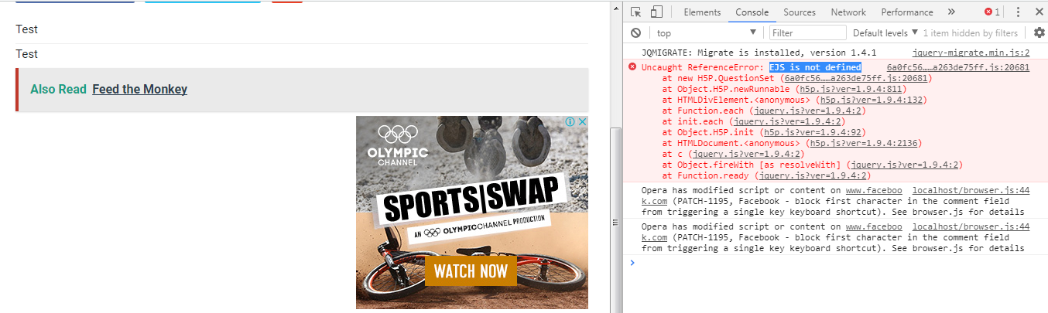Toggle the device toolbar icon
The image size is (1048, 313).
[x=656, y=12]
